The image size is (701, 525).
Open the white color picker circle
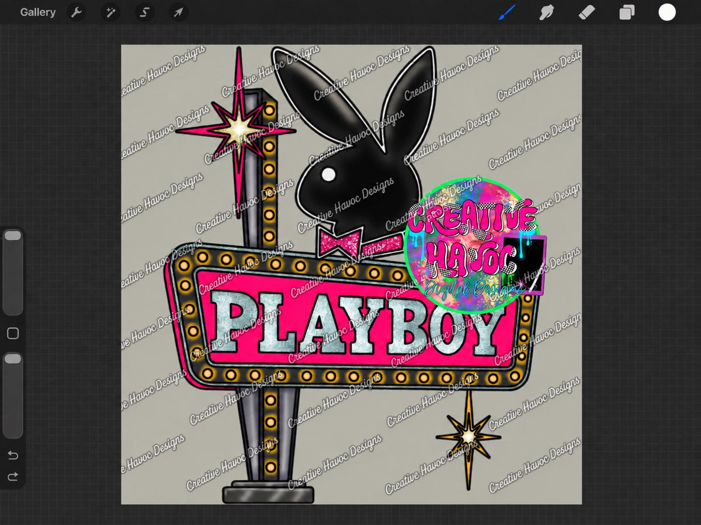667,12
